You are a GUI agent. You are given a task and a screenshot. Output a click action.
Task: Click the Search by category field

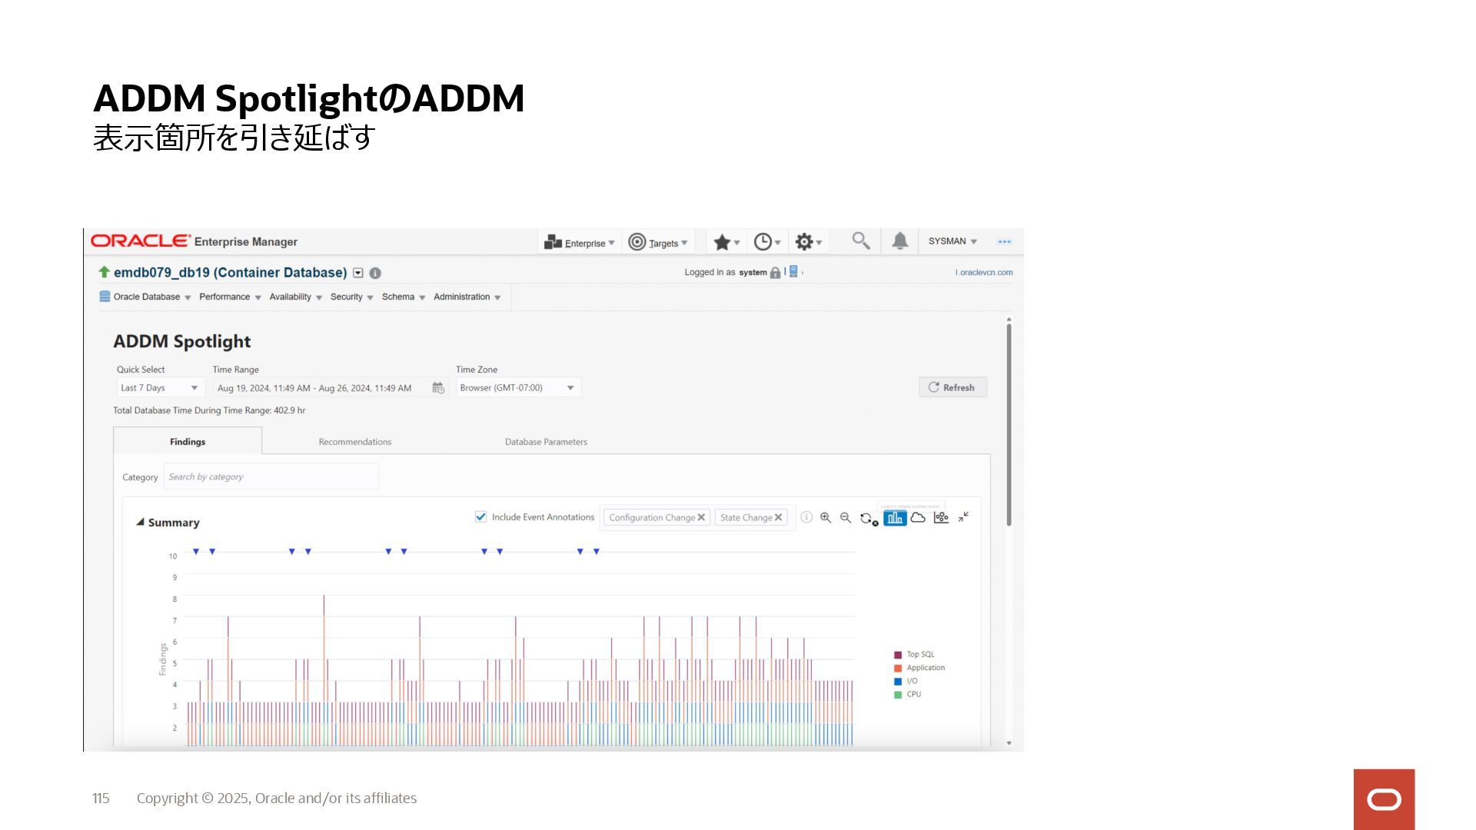click(271, 476)
